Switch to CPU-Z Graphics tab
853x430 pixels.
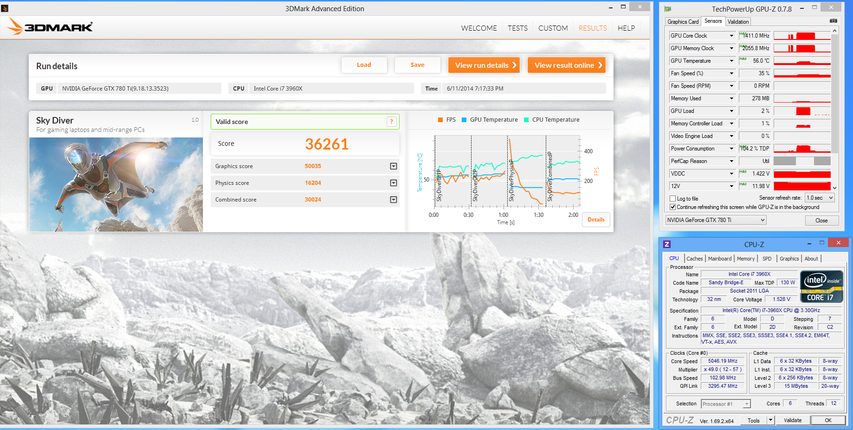(789, 259)
